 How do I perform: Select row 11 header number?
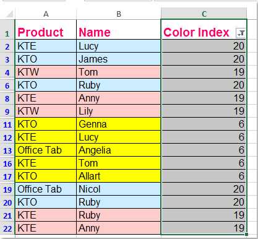point(7,124)
